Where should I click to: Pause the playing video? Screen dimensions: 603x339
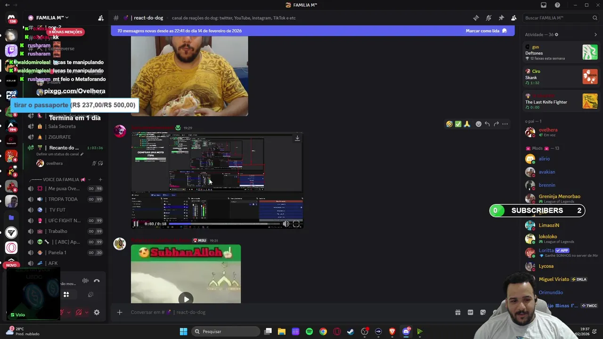coord(136,224)
